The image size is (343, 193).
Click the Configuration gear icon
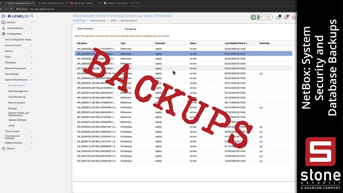3,34
